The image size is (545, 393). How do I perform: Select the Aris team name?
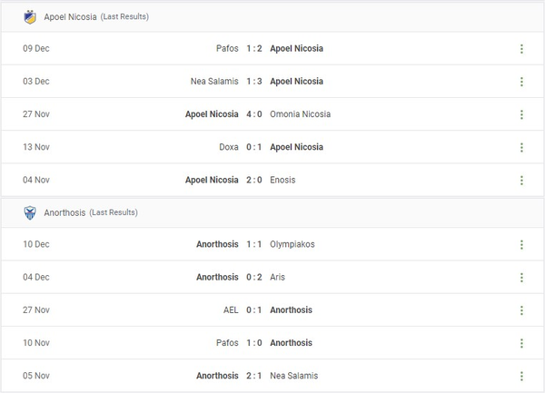[278, 278]
